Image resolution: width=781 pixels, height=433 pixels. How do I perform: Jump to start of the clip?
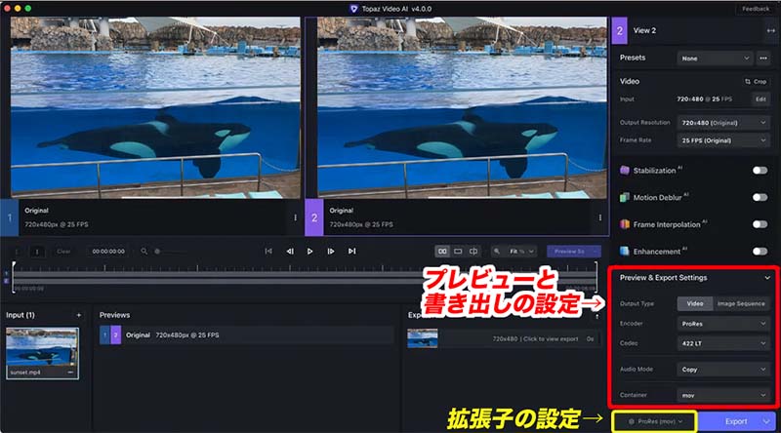coord(268,252)
